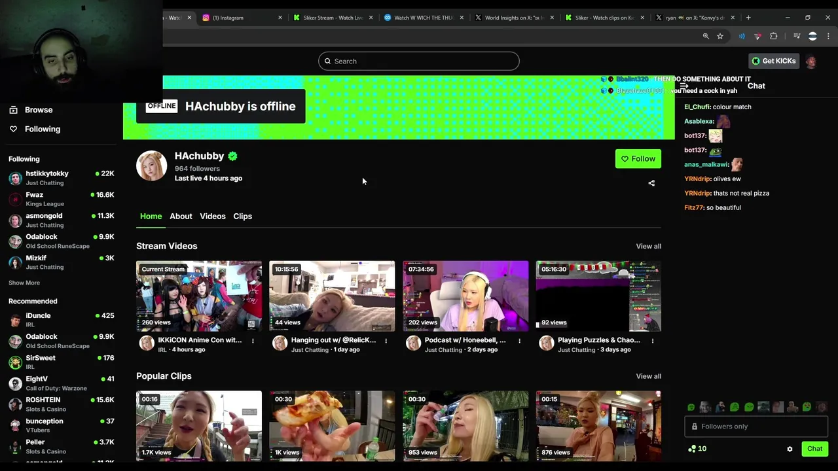
Task: Click the Following heart icon in sidebar
Action: pos(13,129)
